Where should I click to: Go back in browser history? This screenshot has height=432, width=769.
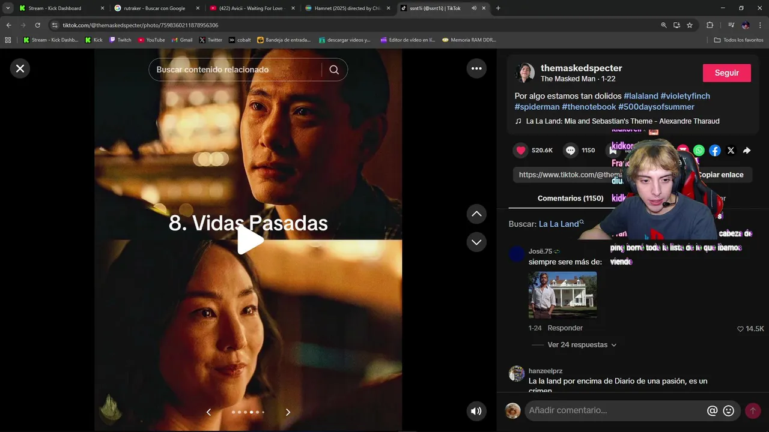click(8, 25)
